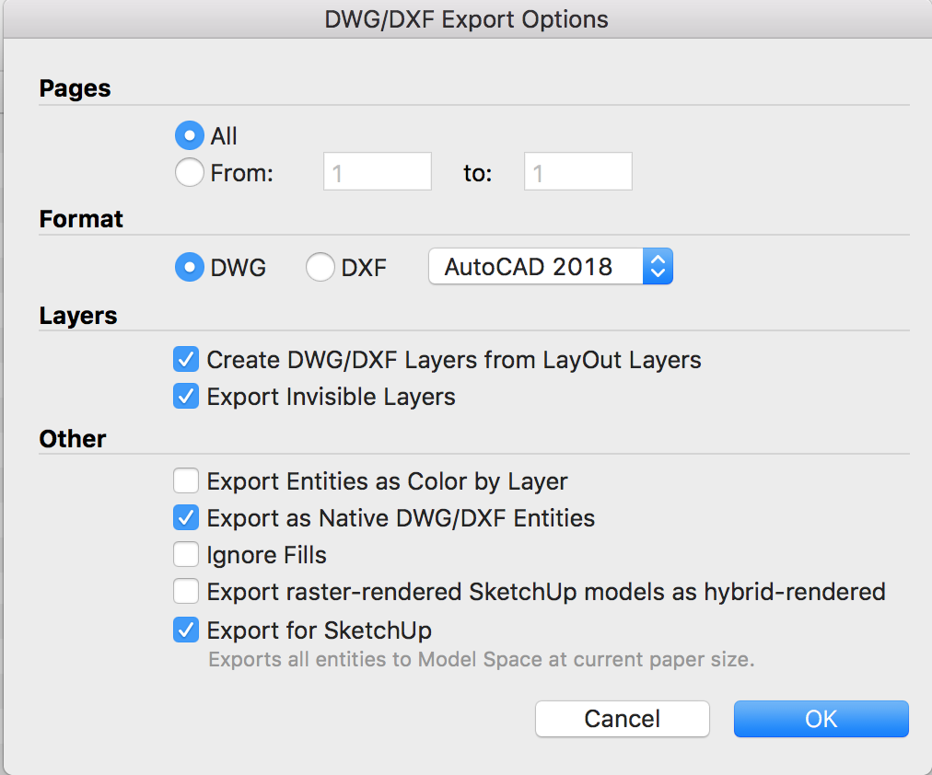Click the Pages section heading
This screenshot has height=775, width=932.
(75, 88)
